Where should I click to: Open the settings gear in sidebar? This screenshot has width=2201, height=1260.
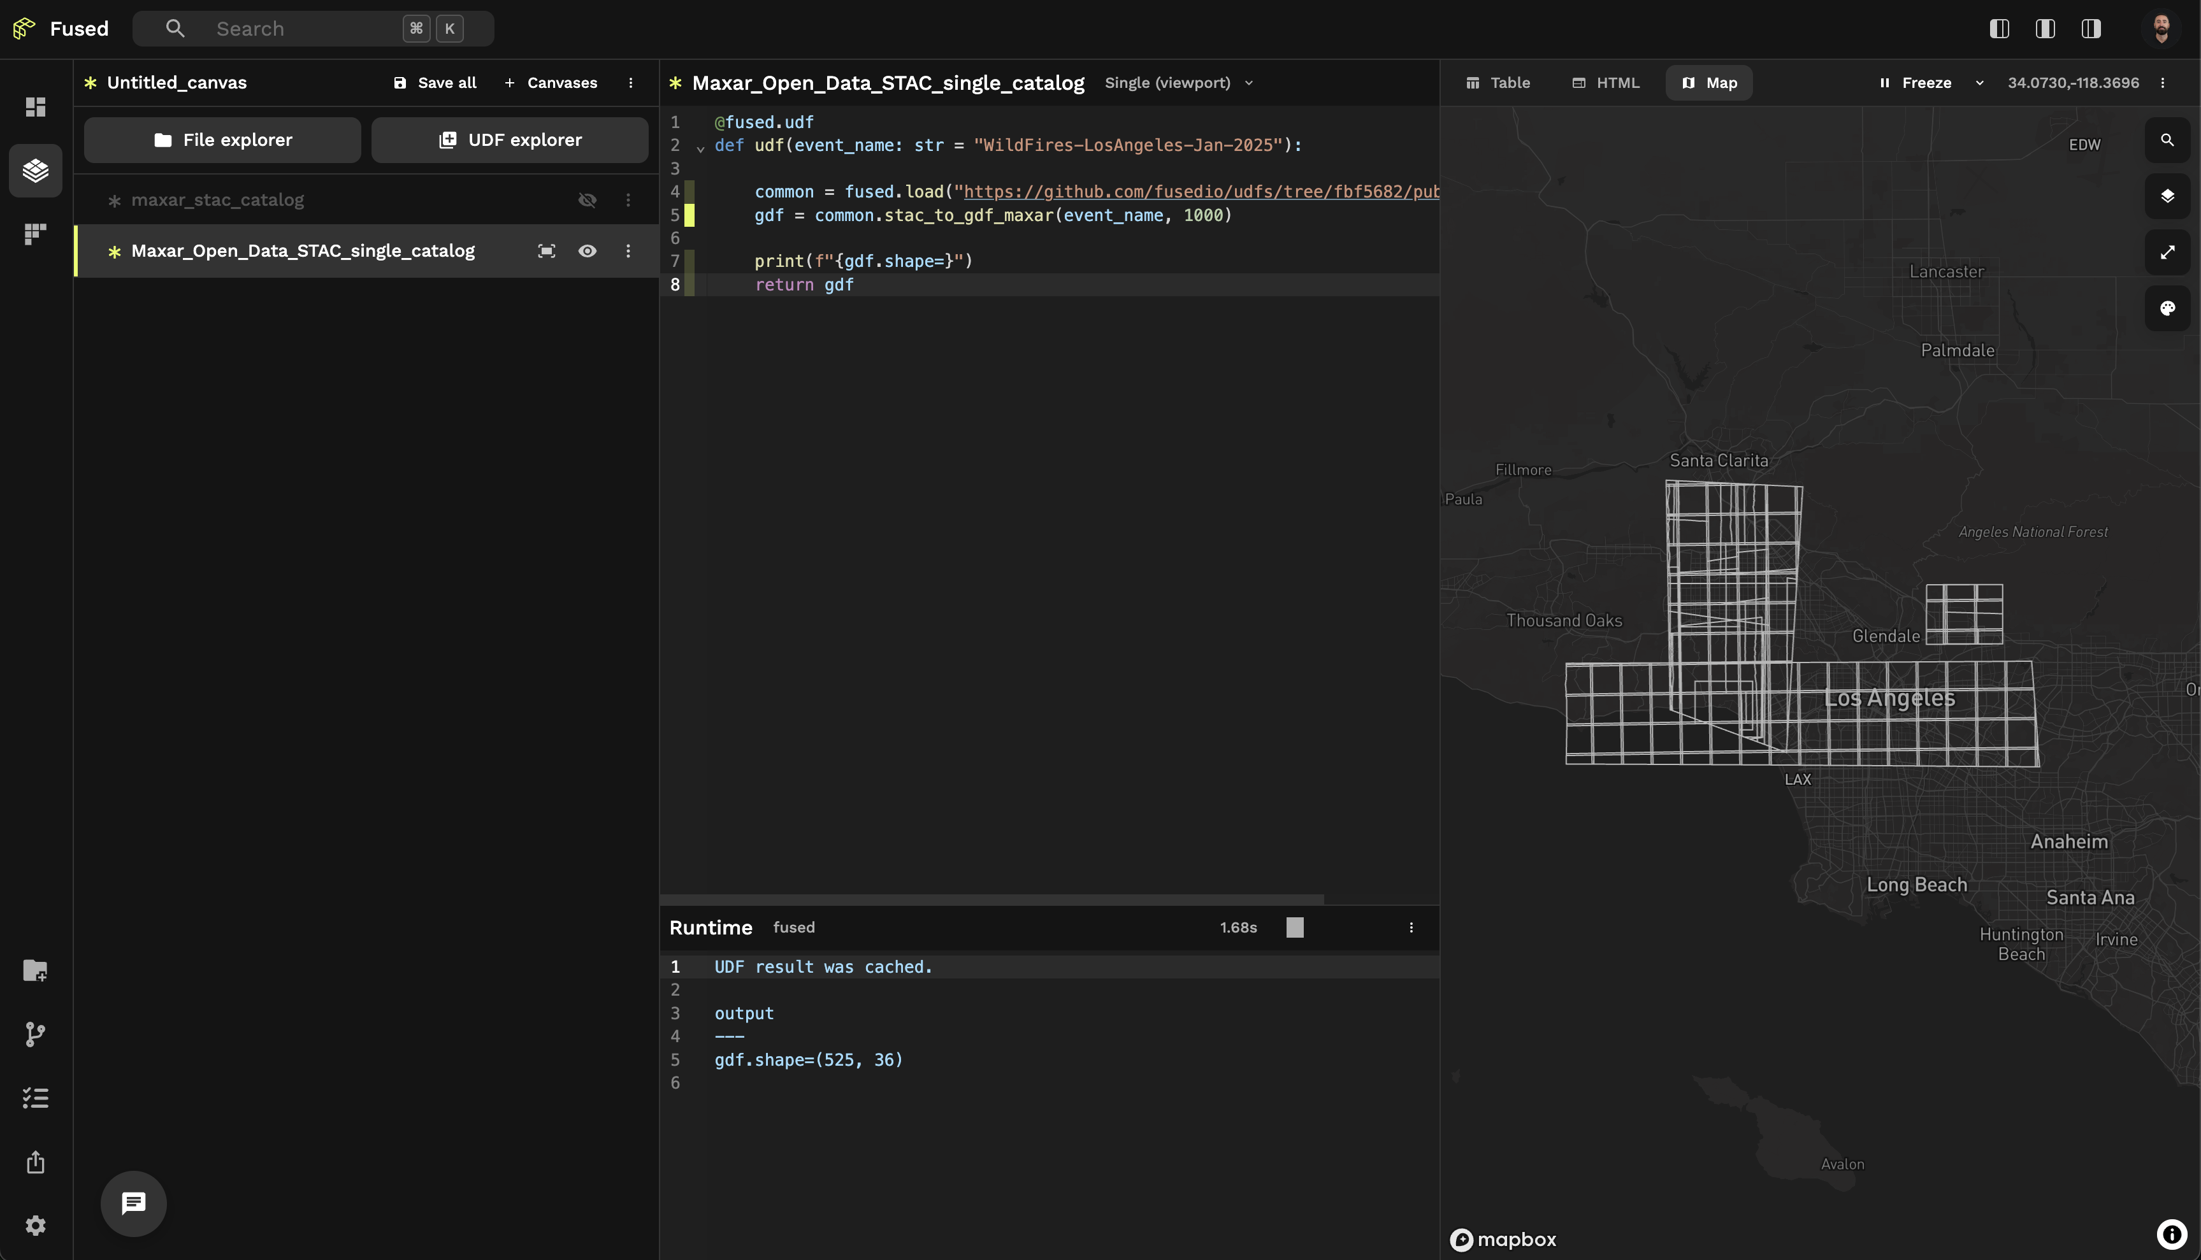(x=34, y=1226)
